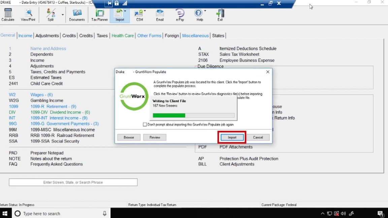Open 1099-SSA Social Security screen
This screenshot has width=388, height=218.
pos(55,141)
